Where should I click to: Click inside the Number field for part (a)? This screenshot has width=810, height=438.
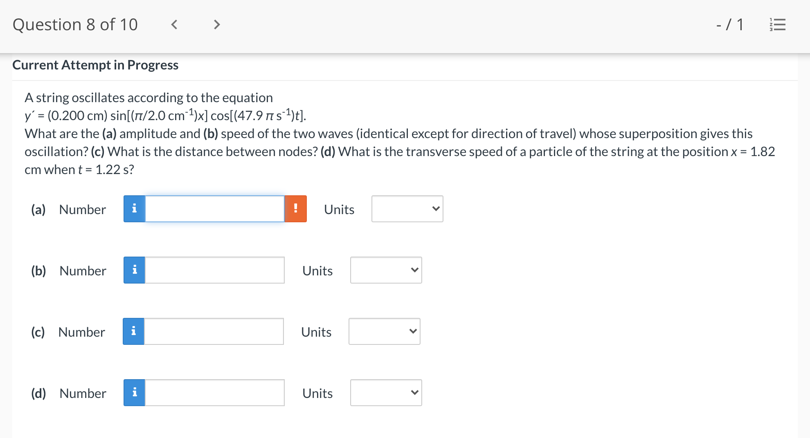coord(214,209)
